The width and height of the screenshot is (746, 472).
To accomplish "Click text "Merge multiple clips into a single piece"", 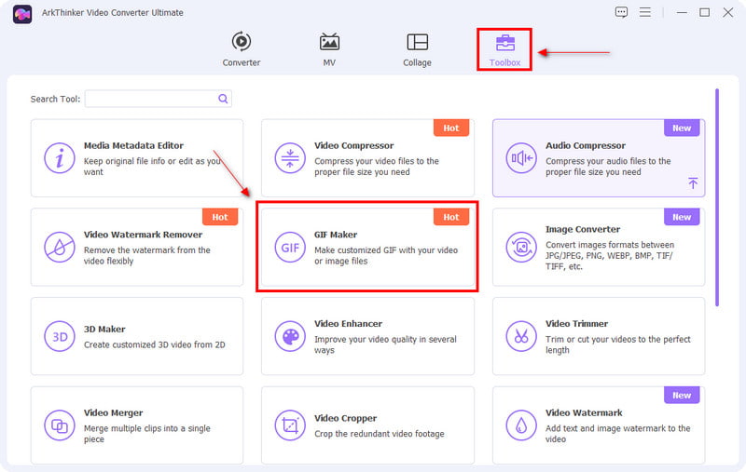I will pos(147,434).
